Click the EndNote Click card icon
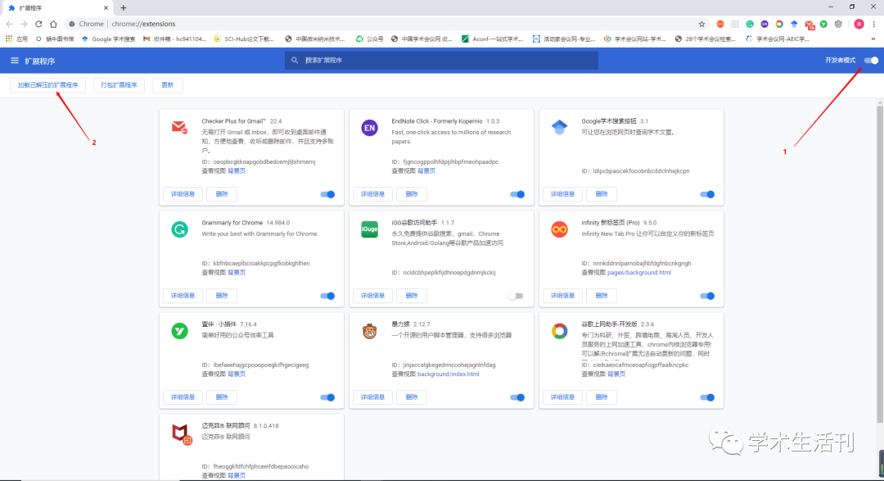884x481 pixels. pyautogui.click(x=369, y=128)
